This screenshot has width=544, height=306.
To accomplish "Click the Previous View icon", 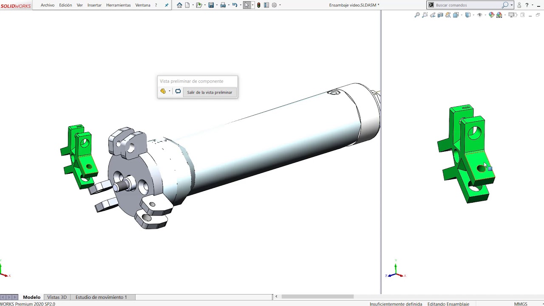I will pos(433,15).
